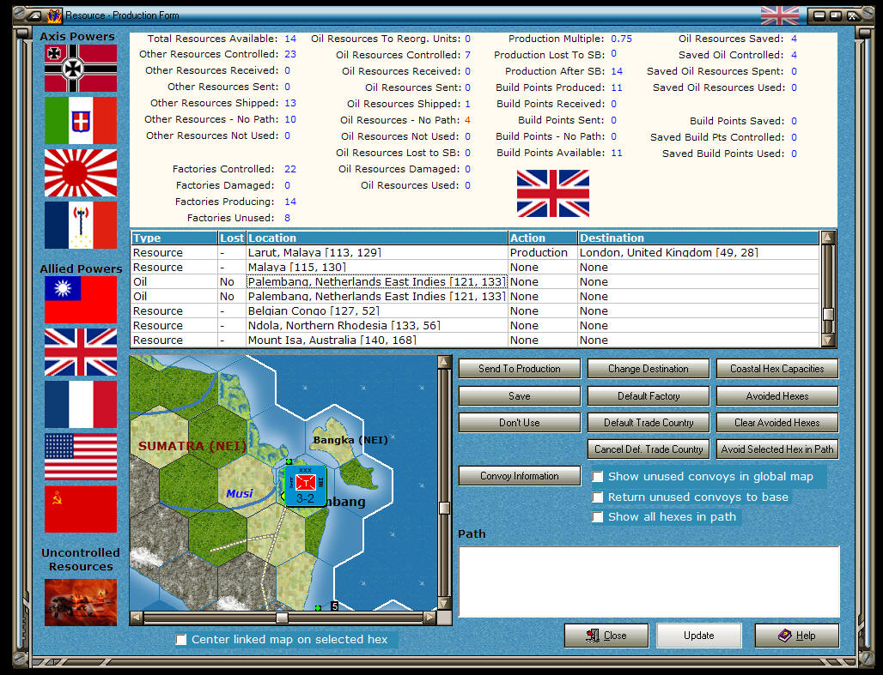Click Cancel Def. Trade Country button

[649, 449]
